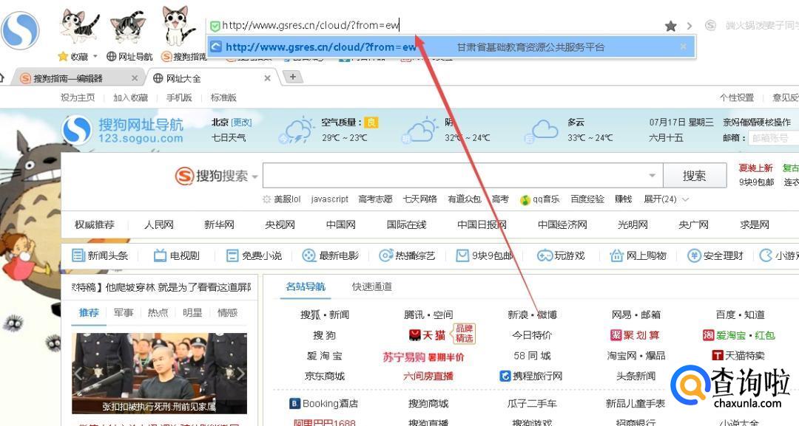Screen dimensions: 799x426
Task: Open Booking酒店 link
Action: [323, 404]
